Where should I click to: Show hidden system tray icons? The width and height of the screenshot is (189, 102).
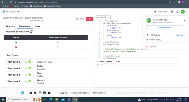pyautogui.click(x=161, y=100)
